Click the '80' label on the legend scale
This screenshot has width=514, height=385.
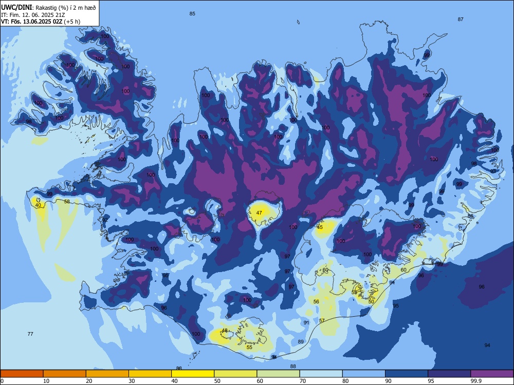click(x=345, y=381)
